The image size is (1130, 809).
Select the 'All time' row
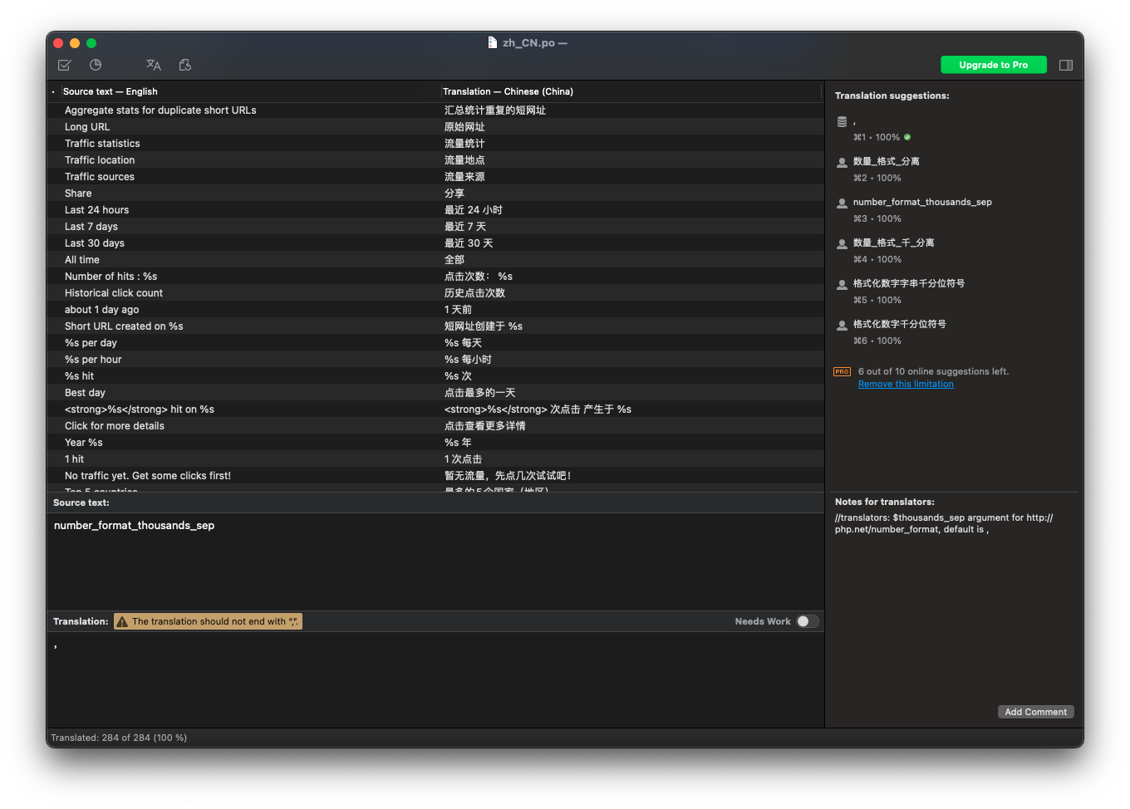click(x=435, y=259)
